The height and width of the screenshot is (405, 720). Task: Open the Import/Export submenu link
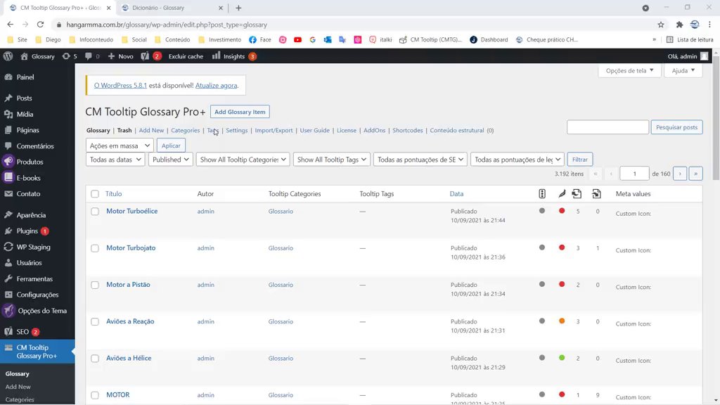pyautogui.click(x=274, y=130)
